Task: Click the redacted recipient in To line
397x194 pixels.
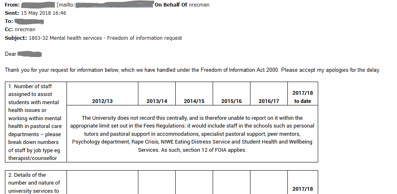Action: pyautogui.click(x=29, y=21)
